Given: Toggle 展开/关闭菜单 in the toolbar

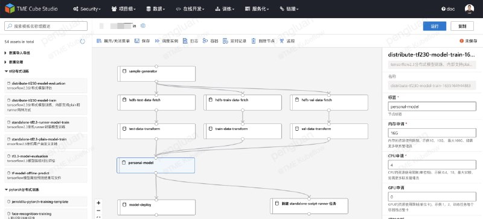Looking at the screenshot, I should tap(114, 41).
